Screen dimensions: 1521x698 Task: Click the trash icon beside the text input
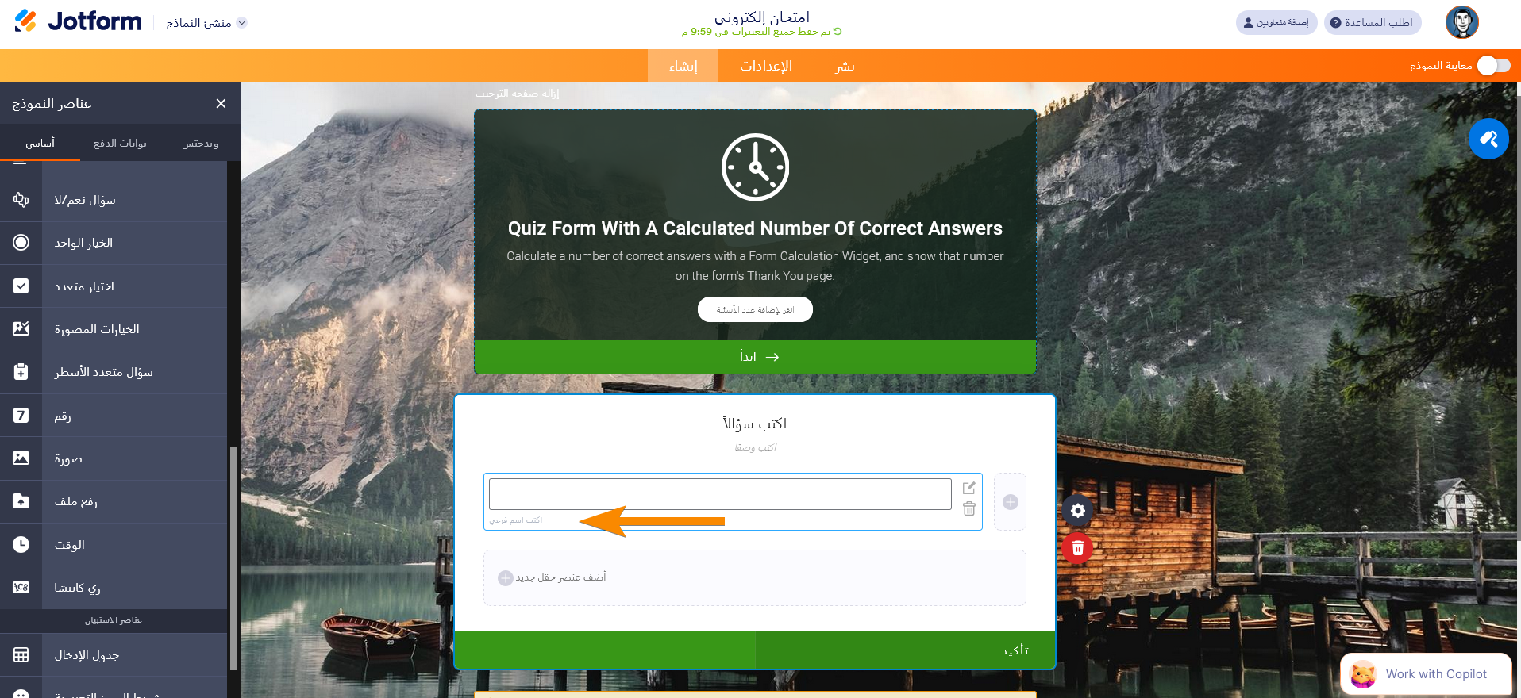point(968,509)
